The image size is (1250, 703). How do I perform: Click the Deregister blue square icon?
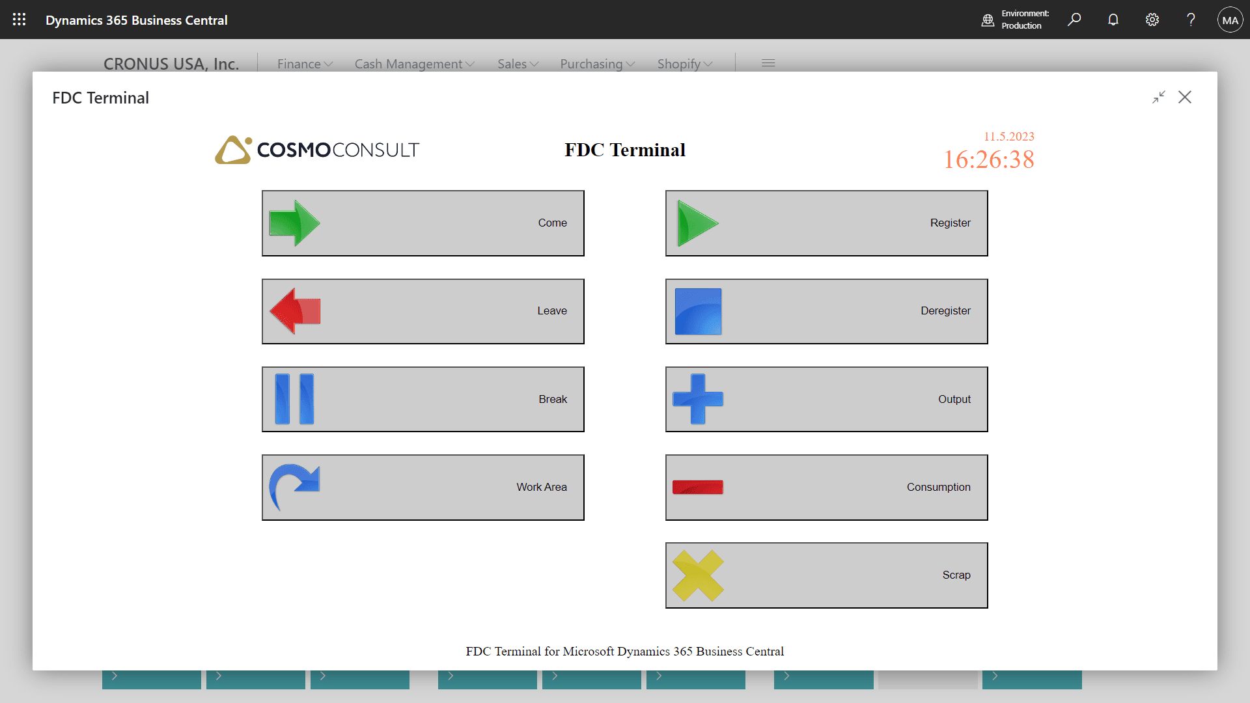coord(699,310)
